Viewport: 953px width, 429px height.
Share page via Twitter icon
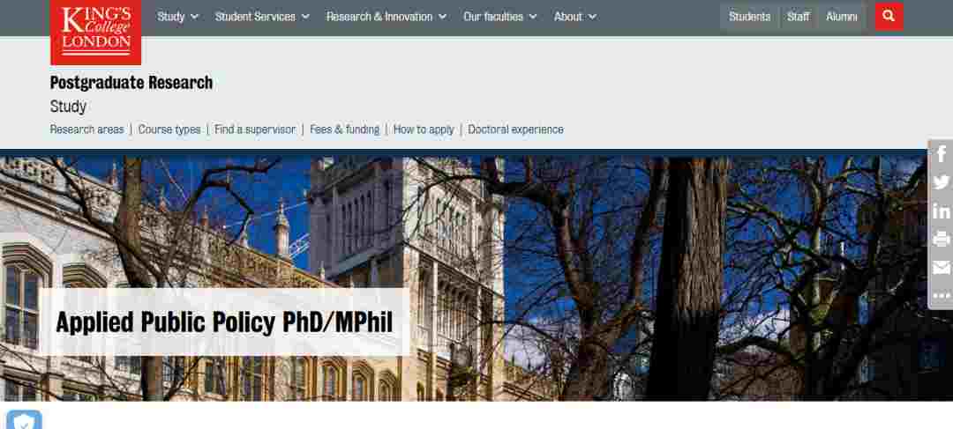[942, 182]
